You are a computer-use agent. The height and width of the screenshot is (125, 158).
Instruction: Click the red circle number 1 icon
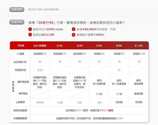[30, 29]
